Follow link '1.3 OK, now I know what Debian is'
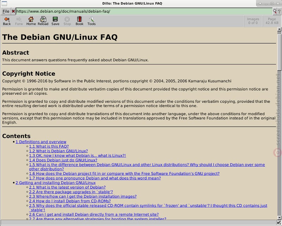 point(78,156)
